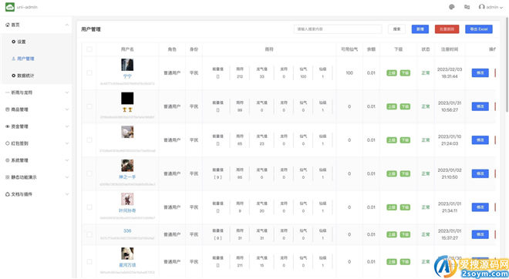
Task: Click the 系统管理 gear icon in sidebar
Action: tap(8, 160)
